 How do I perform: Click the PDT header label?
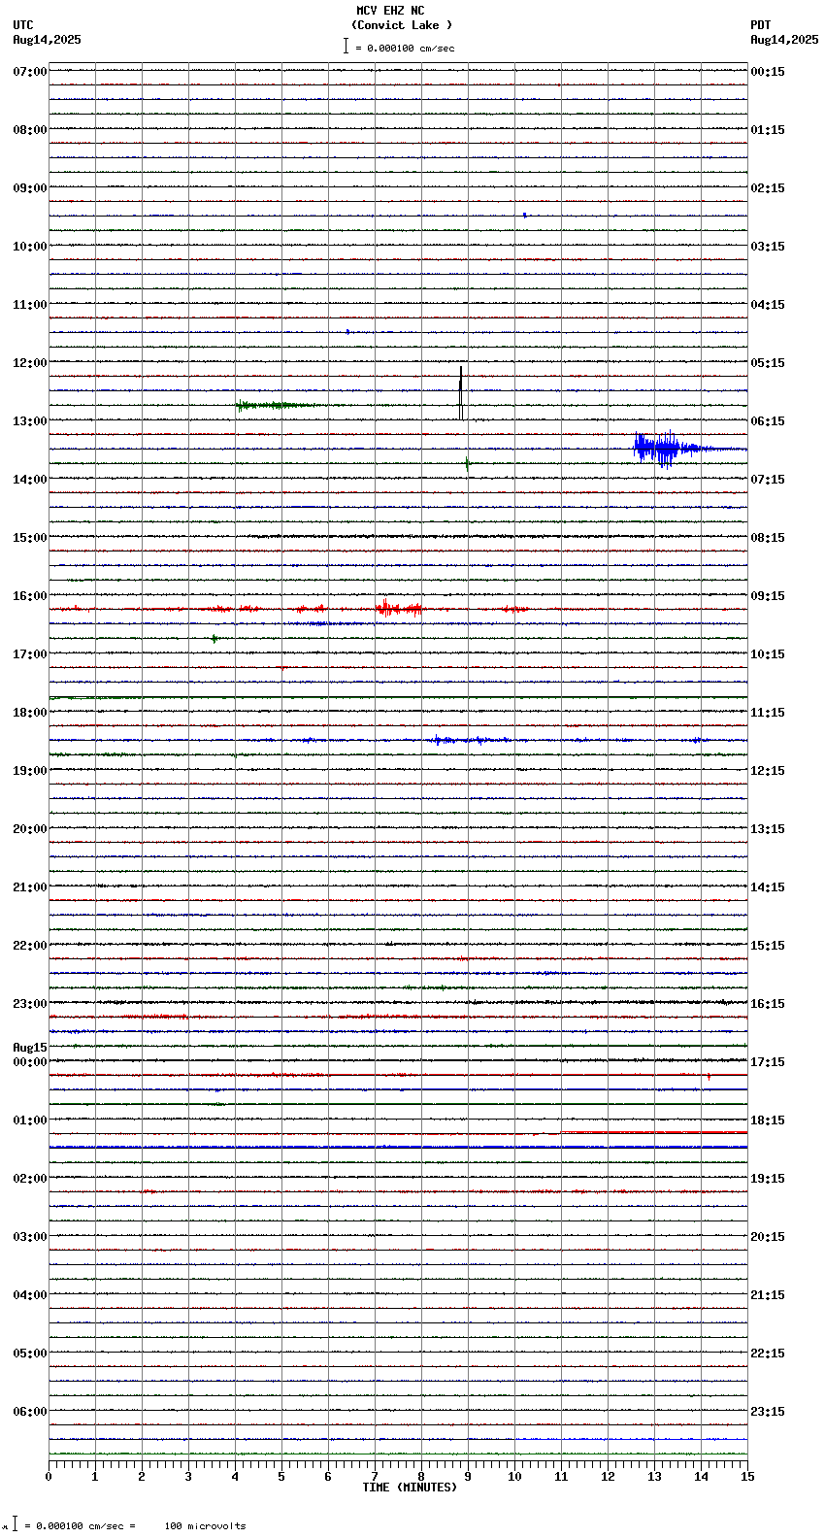[760, 25]
